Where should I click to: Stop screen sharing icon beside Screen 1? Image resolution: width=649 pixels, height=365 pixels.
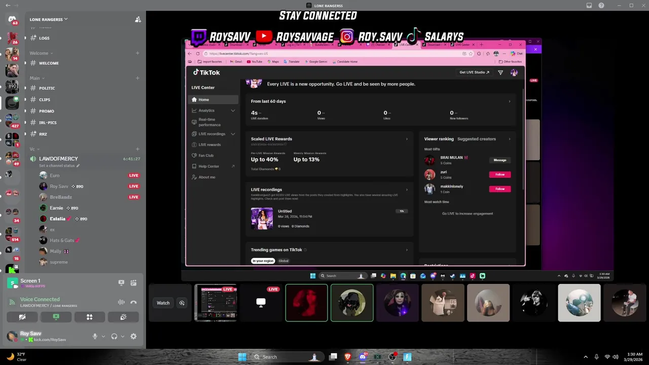point(121,283)
